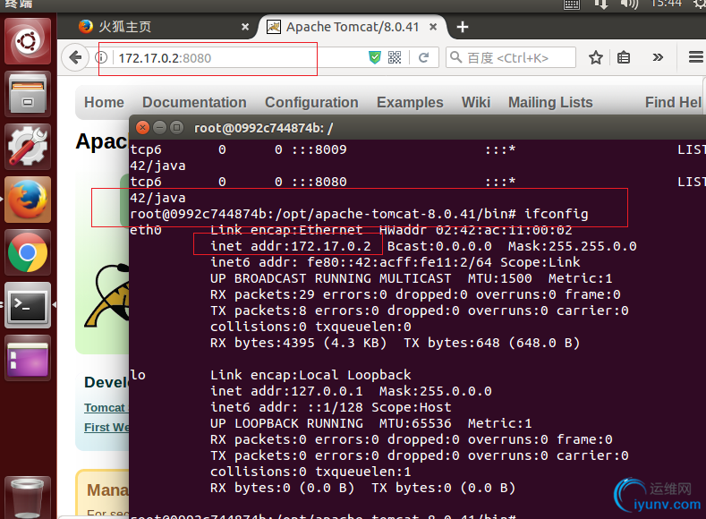The image size is (706, 519).
Task: Launch System Settings wrench-gear dock icon
Action: 28,147
